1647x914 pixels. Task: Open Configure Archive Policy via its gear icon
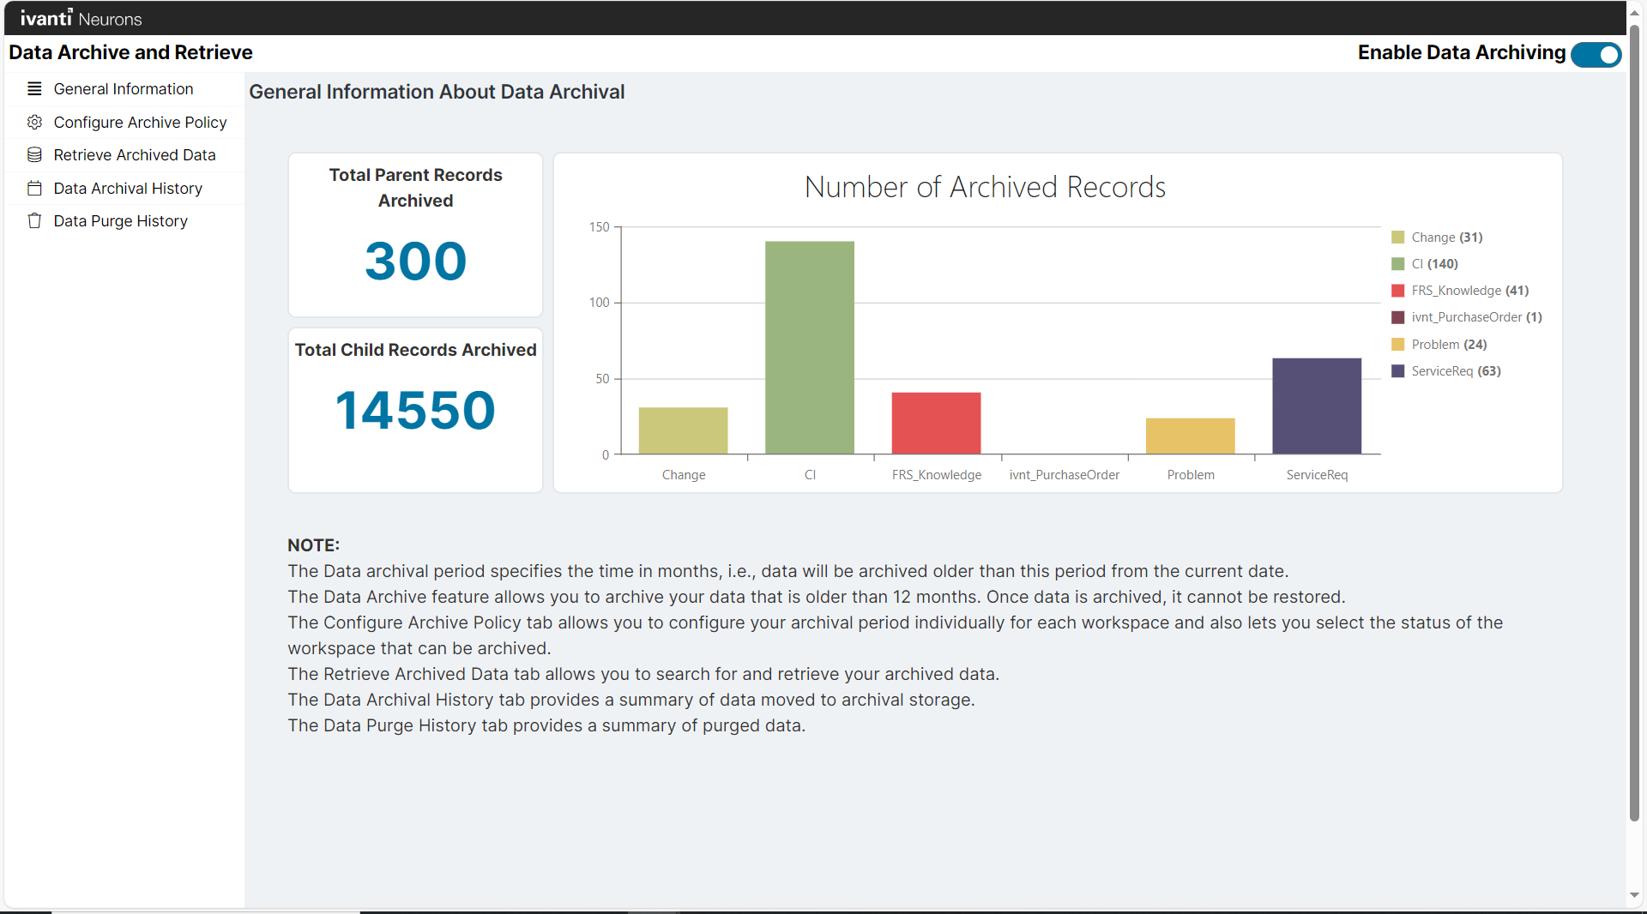[34, 122]
